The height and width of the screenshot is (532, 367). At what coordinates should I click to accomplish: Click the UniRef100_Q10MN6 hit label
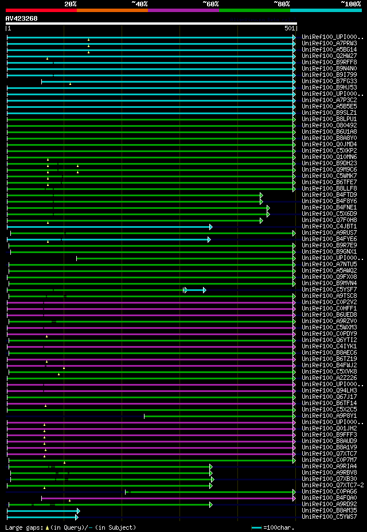click(x=329, y=157)
